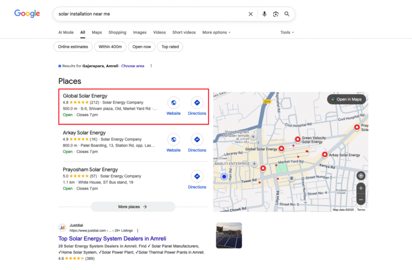Get directions to Global Solar Energy

click(x=197, y=103)
